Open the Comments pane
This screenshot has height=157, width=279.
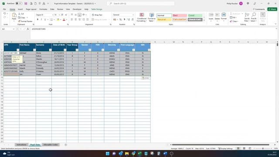(259, 9)
